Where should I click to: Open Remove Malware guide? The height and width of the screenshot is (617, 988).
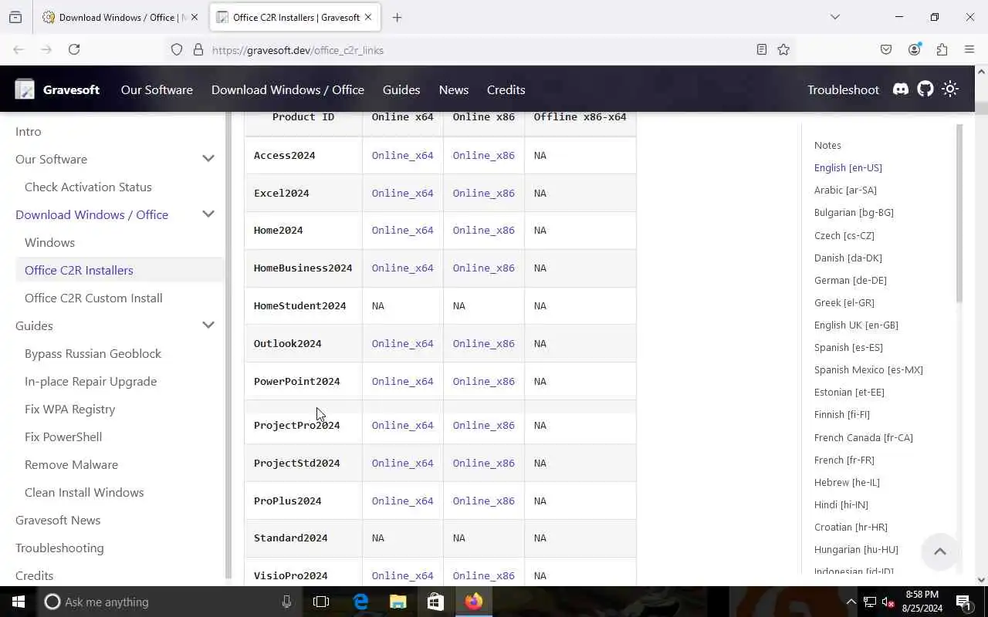[71, 464]
